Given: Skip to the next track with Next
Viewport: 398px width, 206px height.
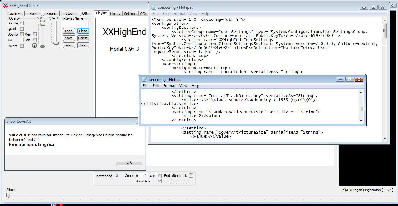Looking at the screenshot, I should (x=83, y=45).
